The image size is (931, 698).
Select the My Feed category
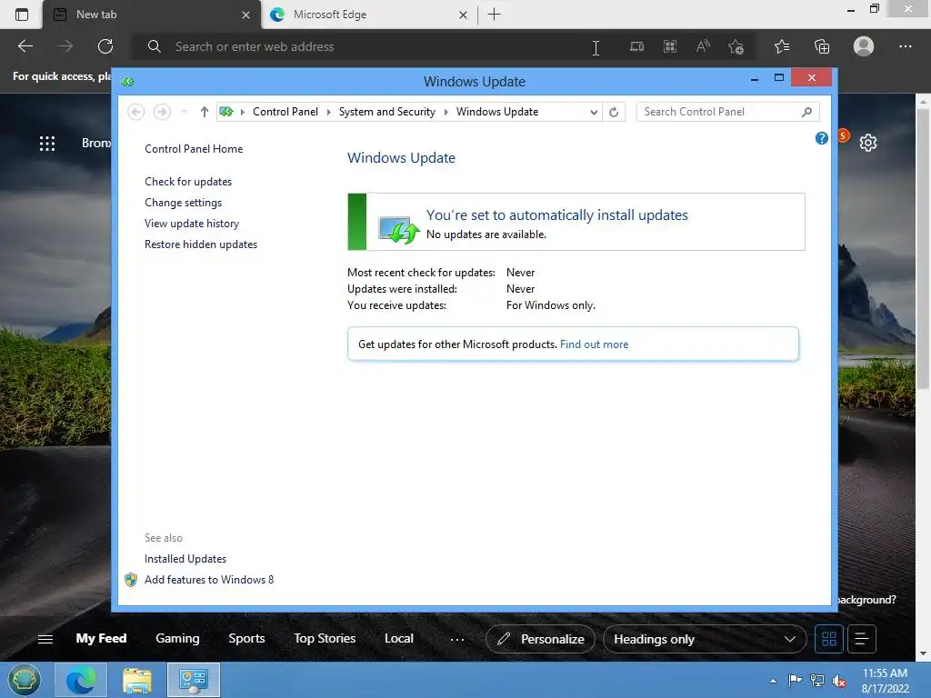point(101,639)
